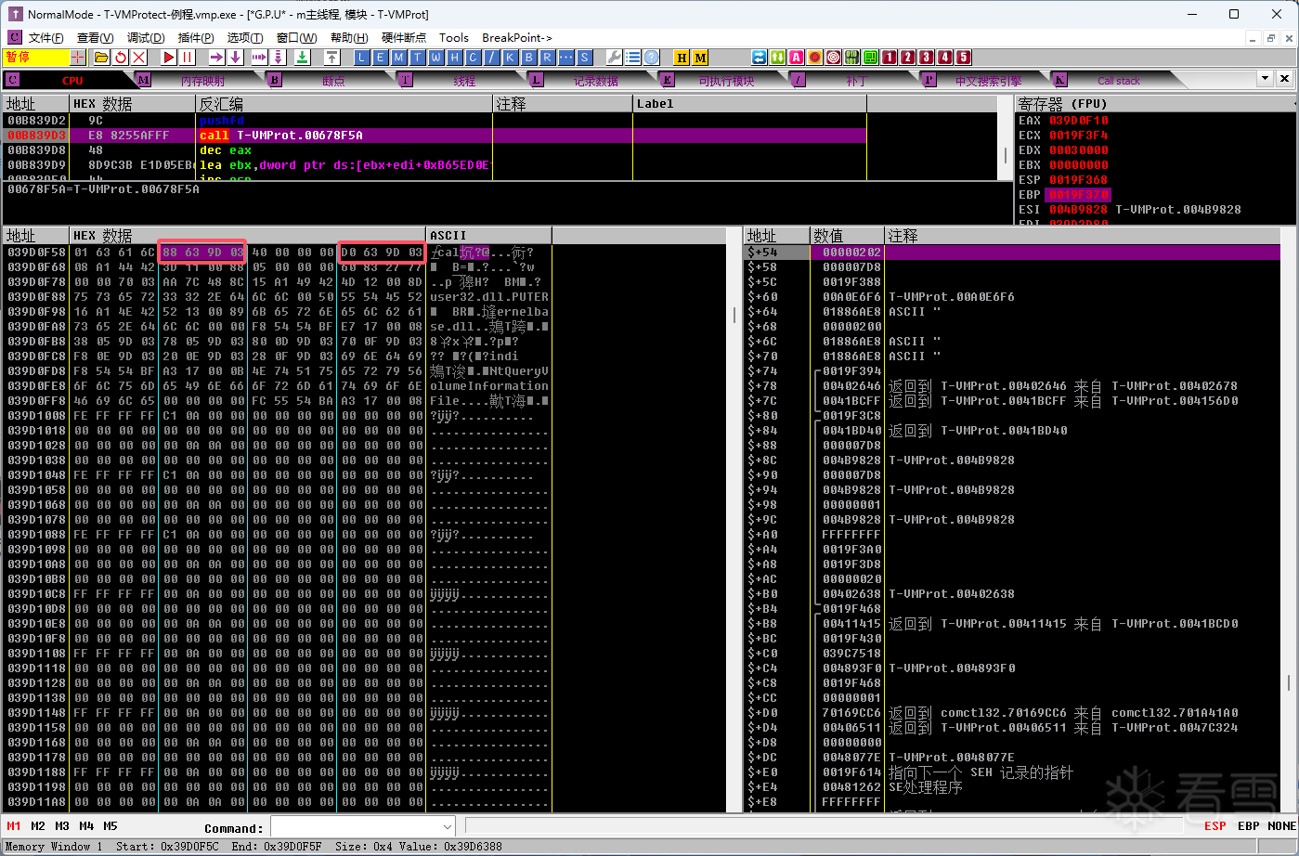Click the open file folder icon

[101, 58]
